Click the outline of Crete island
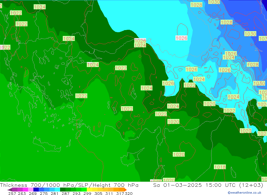Viewport: 267px width, 195px height. click(47, 145)
